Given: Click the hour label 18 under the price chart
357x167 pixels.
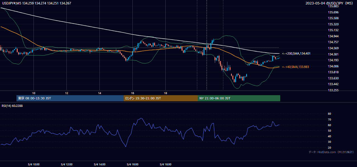Looking at the screenshot, I should click(165, 93).
